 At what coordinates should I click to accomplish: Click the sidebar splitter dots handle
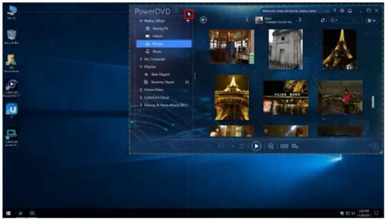(x=195, y=76)
